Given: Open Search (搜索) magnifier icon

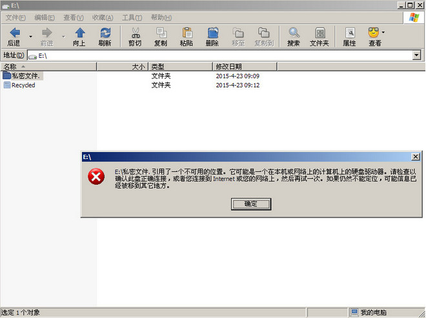Looking at the screenshot, I should 294,33.
